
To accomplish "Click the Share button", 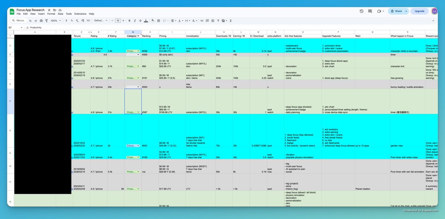I will pyautogui.click(x=396, y=11).
